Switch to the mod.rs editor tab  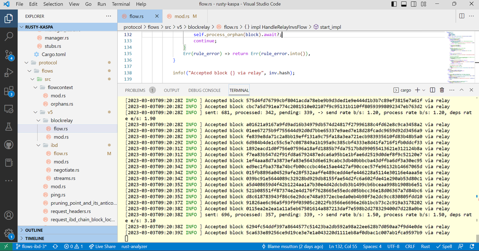point(182,16)
